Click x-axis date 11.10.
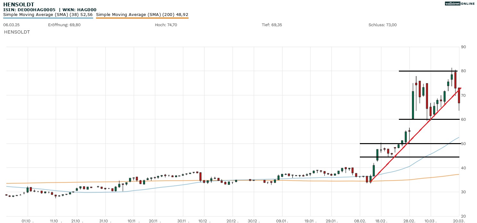 (56, 221)
